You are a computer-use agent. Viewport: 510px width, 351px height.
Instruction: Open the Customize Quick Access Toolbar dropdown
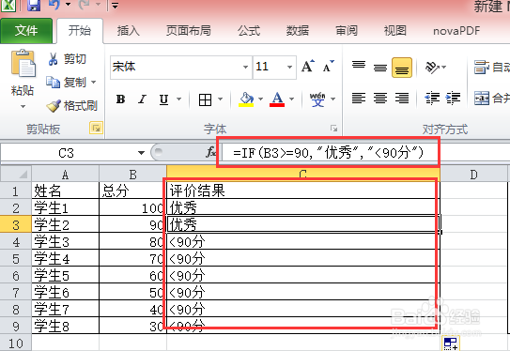coord(115,6)
